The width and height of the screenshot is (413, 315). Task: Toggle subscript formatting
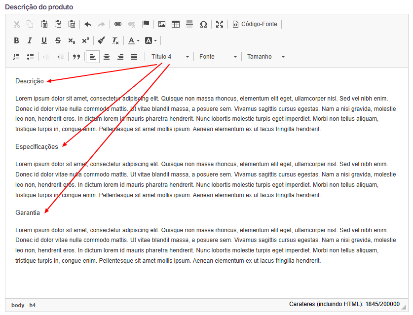pos(72,40)
